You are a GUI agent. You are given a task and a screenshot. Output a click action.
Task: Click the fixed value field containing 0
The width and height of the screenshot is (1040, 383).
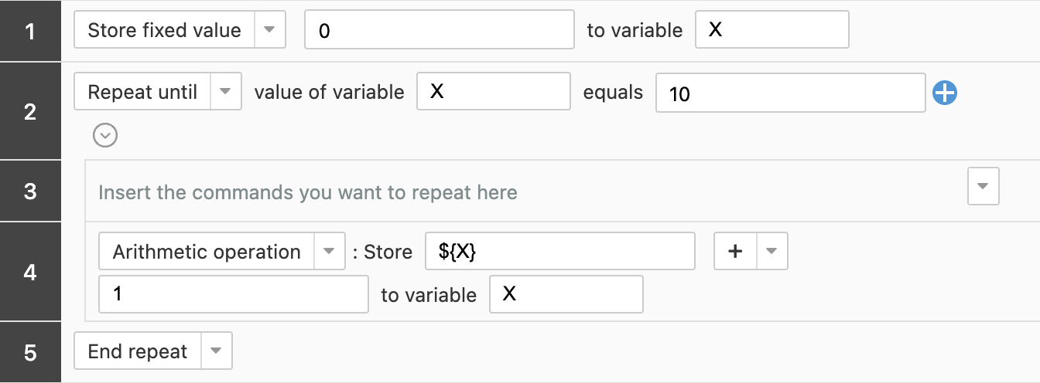coord(439,30)
